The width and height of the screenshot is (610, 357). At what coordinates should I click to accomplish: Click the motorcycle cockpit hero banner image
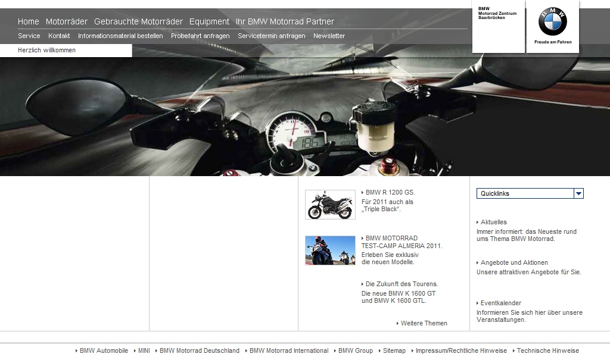point(305,117)
